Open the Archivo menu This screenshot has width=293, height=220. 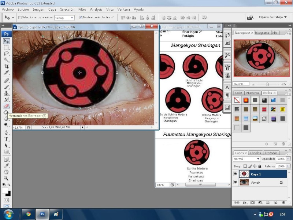8,10
